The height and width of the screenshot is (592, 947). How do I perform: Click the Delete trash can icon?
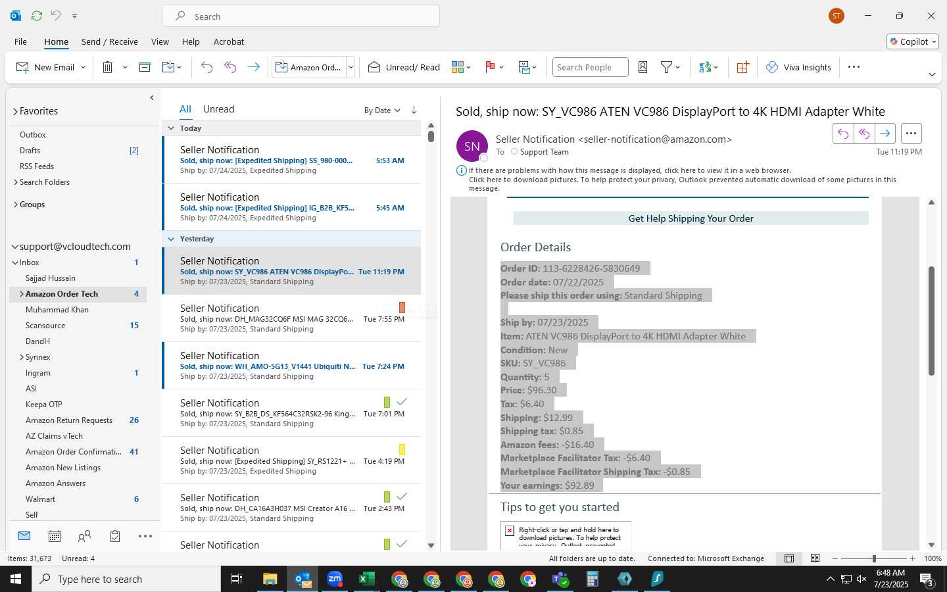(108, 67)
